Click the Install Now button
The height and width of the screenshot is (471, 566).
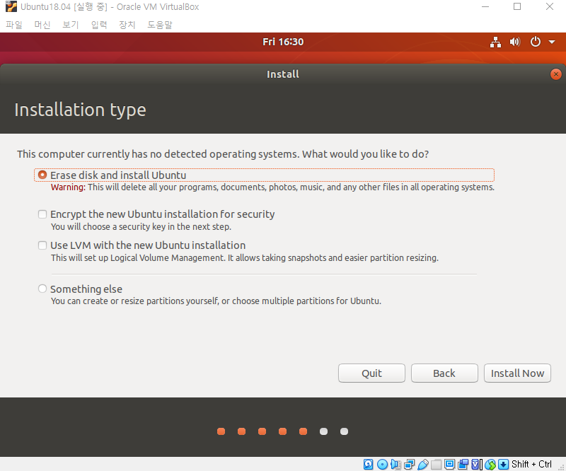tap(517, 373)
